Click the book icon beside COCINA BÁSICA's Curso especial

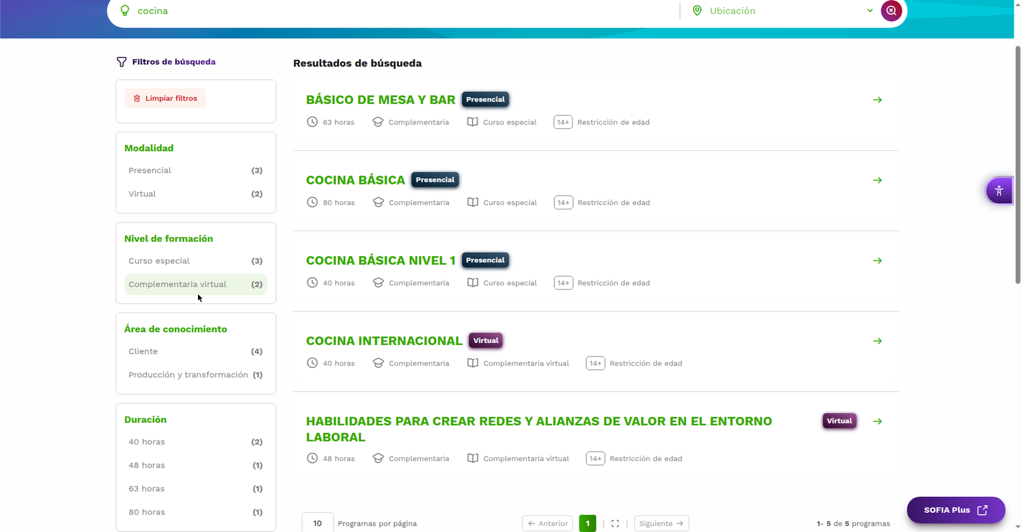[473, 202]
